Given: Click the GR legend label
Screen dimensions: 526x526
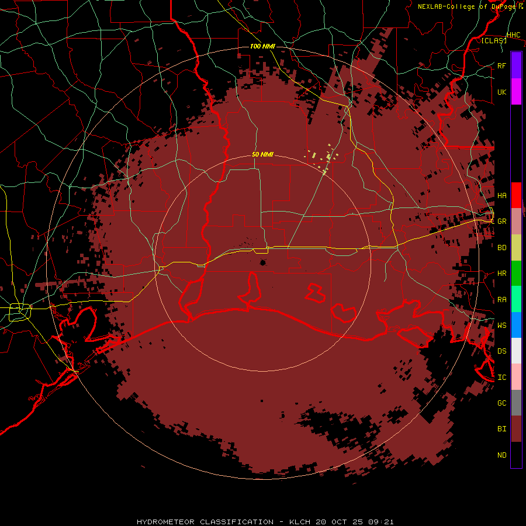Looking at the screenshot, I should tap(501, 222).
